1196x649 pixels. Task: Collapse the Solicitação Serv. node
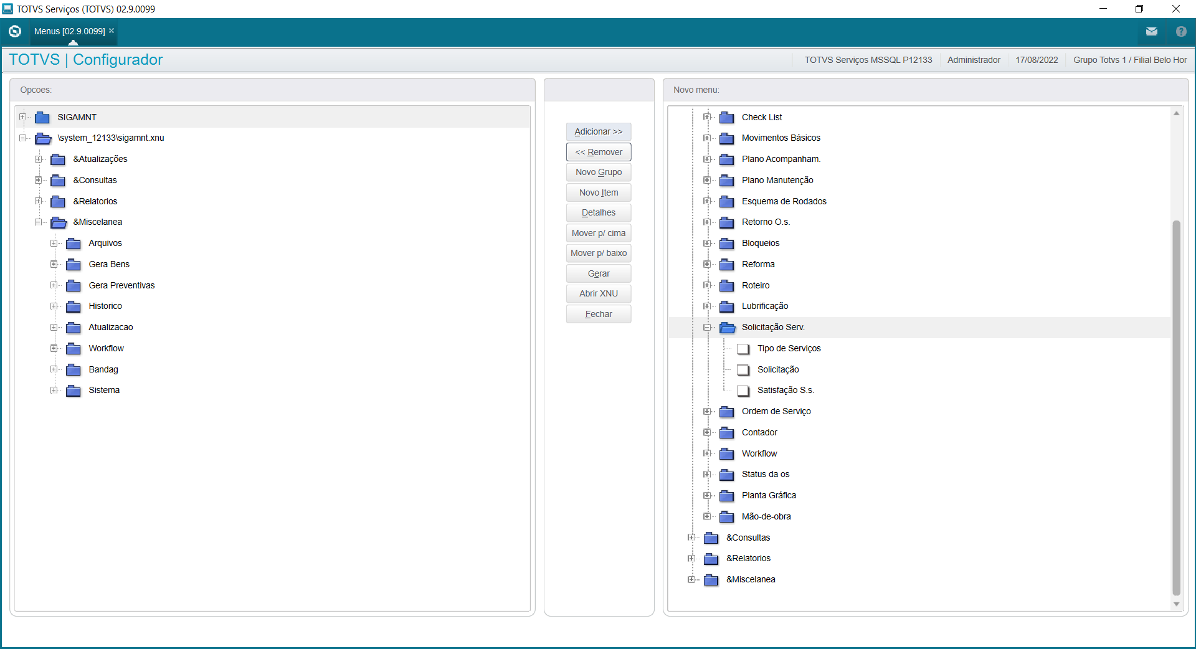pos(707,327)
